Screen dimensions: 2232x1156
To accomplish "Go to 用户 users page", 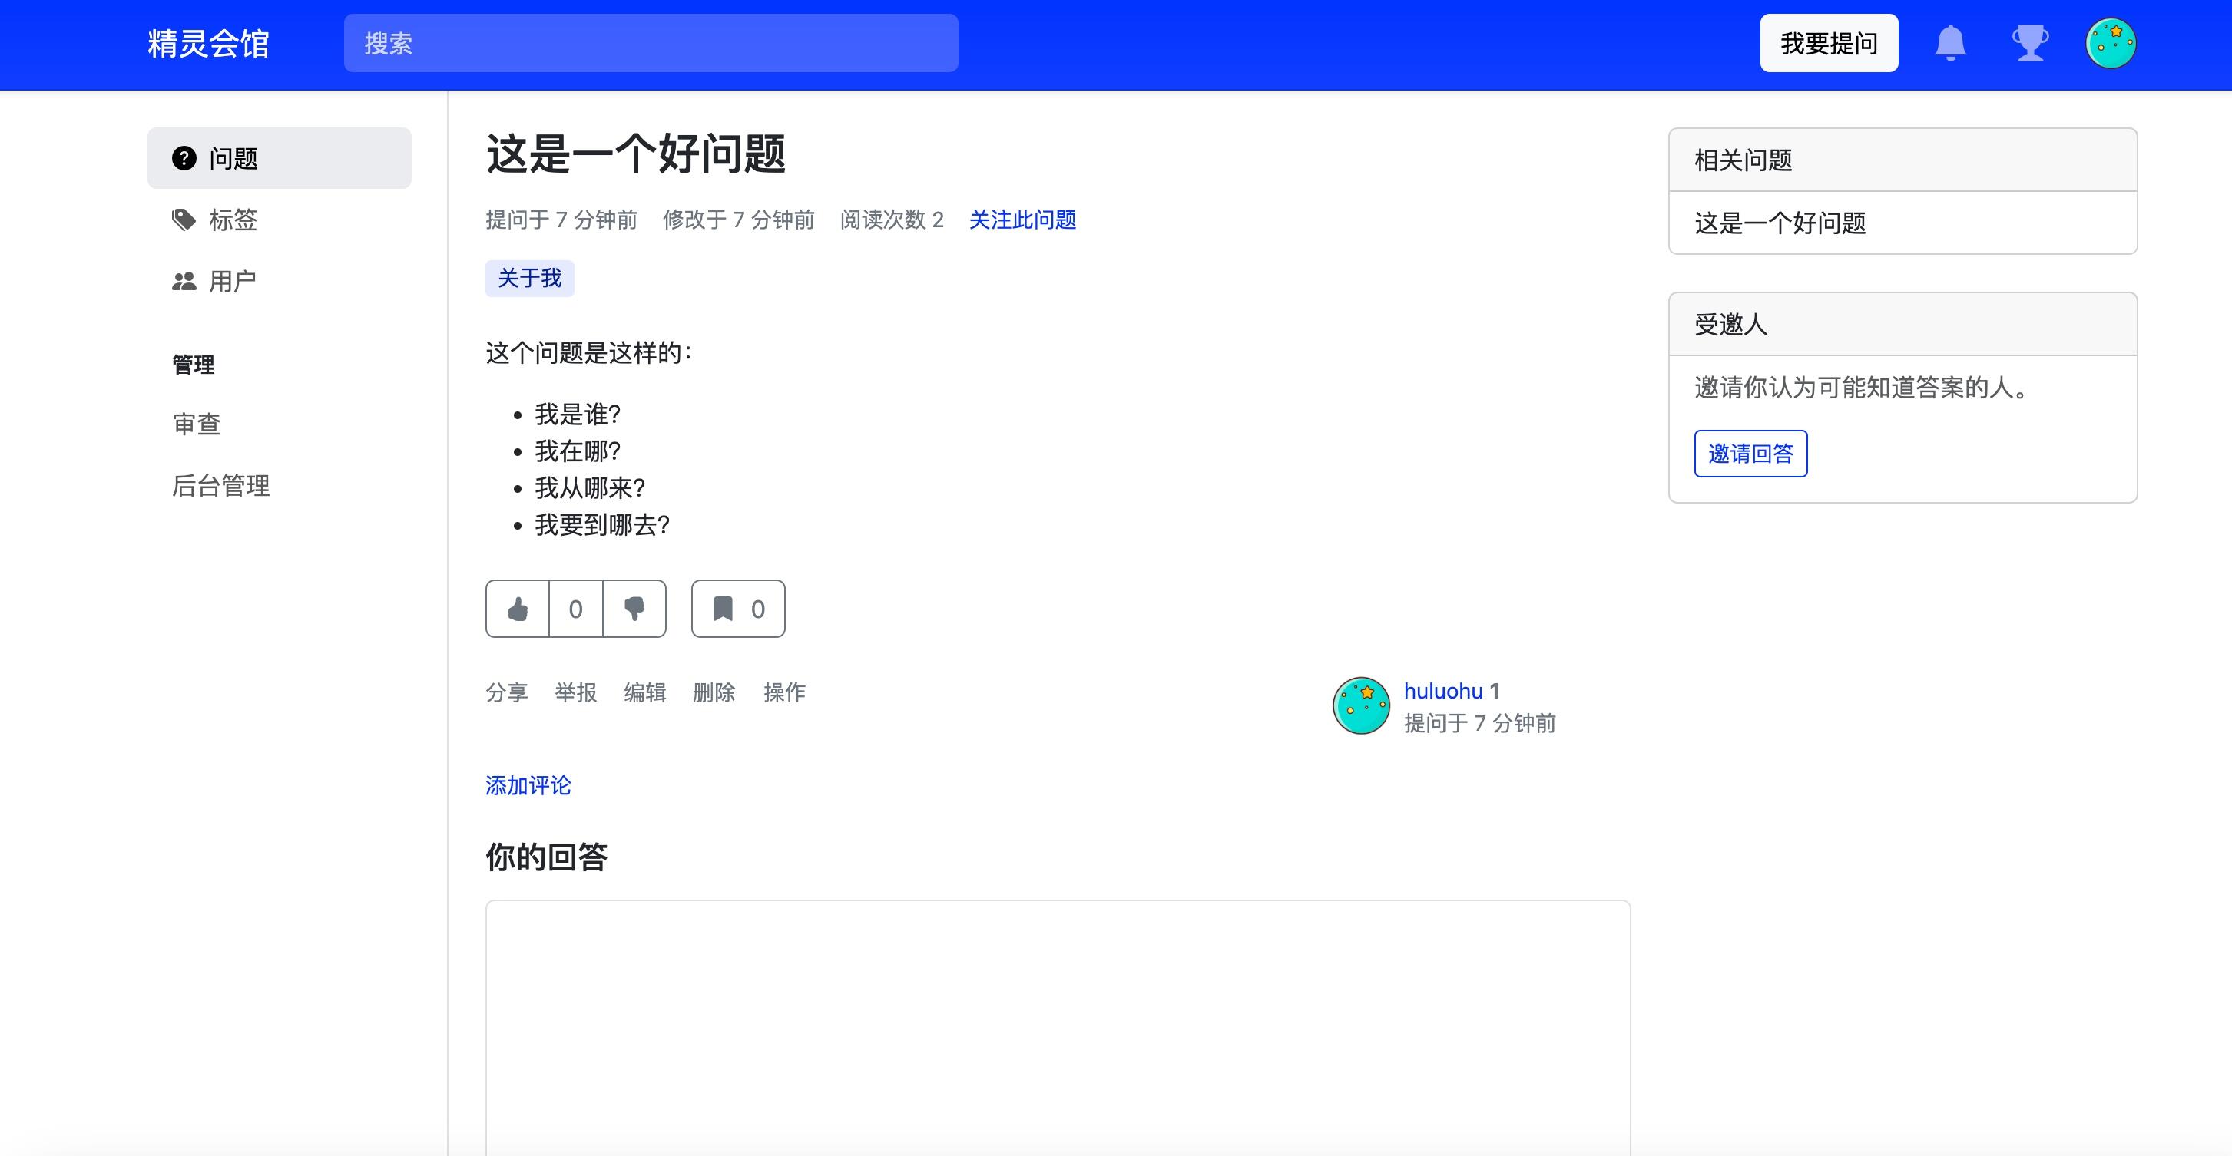I will pos(231,282).
